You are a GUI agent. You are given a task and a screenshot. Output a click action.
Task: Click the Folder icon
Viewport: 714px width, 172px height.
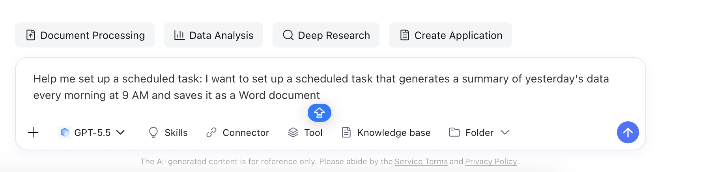[454, 132]
